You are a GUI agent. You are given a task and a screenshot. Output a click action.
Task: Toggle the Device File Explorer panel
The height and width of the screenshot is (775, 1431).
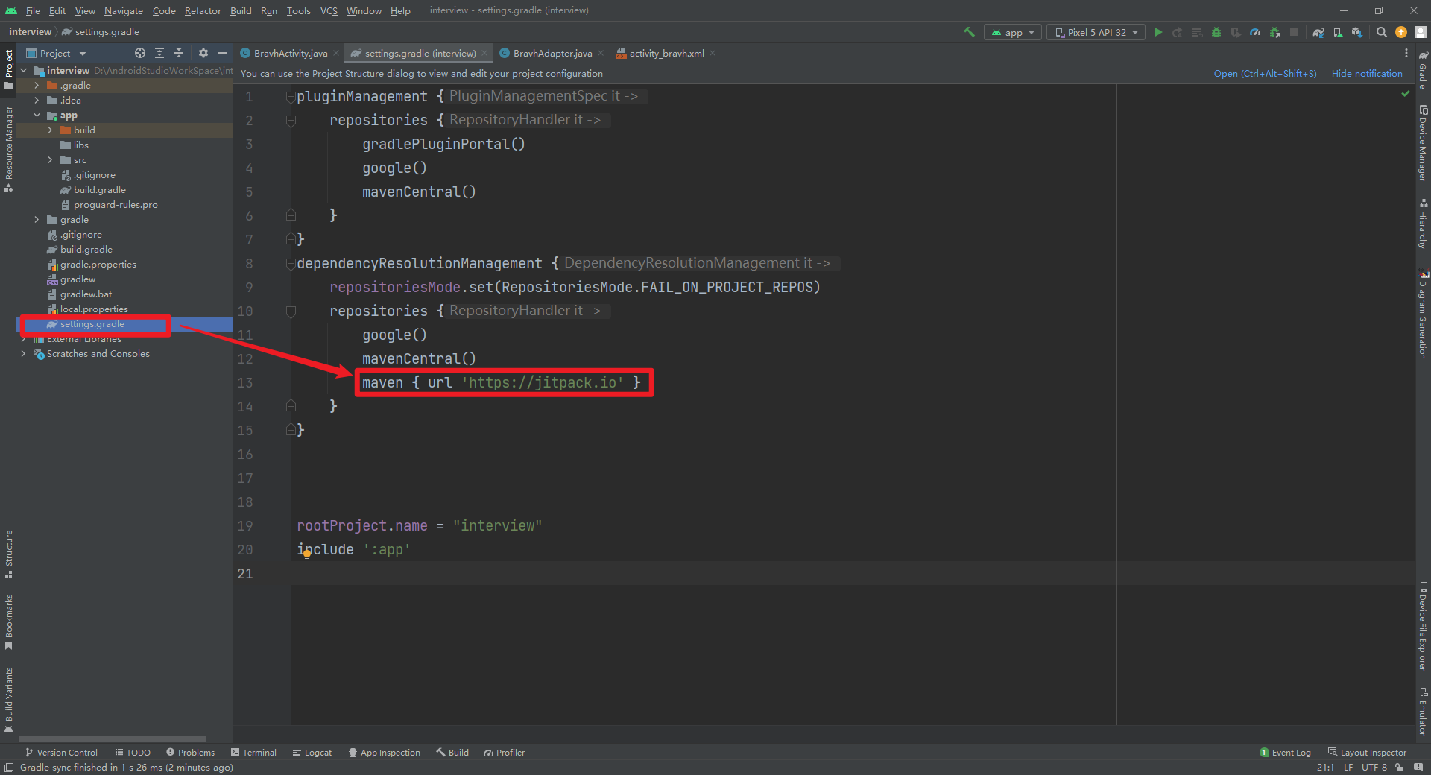point(1423,626)
